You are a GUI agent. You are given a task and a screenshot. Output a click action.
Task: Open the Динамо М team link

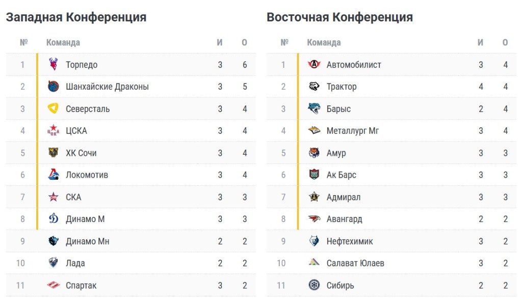coord(85,219)
